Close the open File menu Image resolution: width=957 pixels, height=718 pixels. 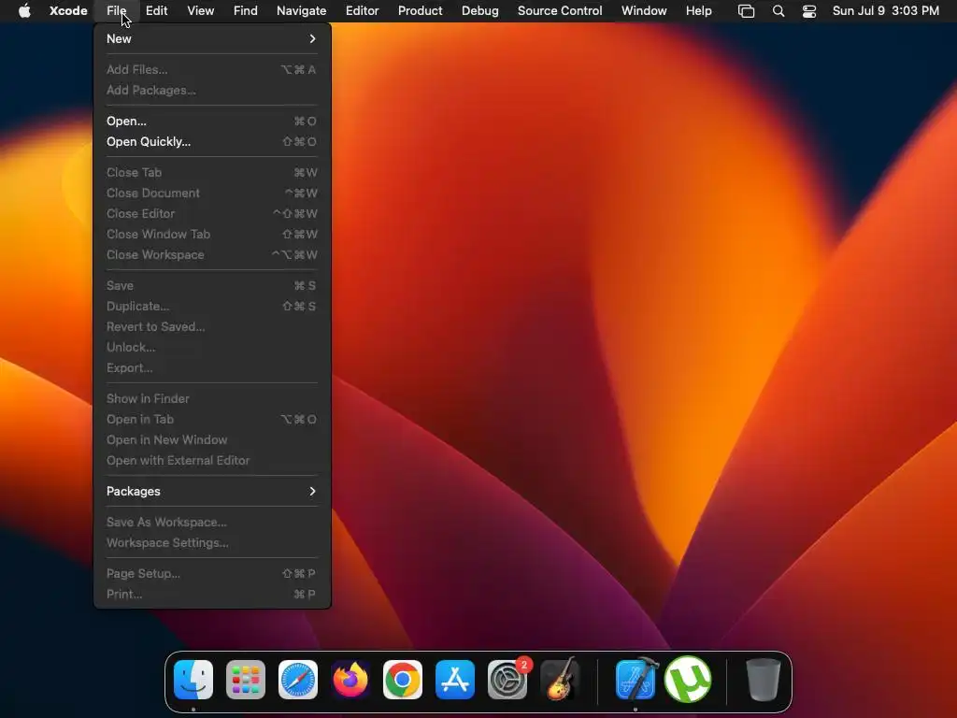[117, 11]
